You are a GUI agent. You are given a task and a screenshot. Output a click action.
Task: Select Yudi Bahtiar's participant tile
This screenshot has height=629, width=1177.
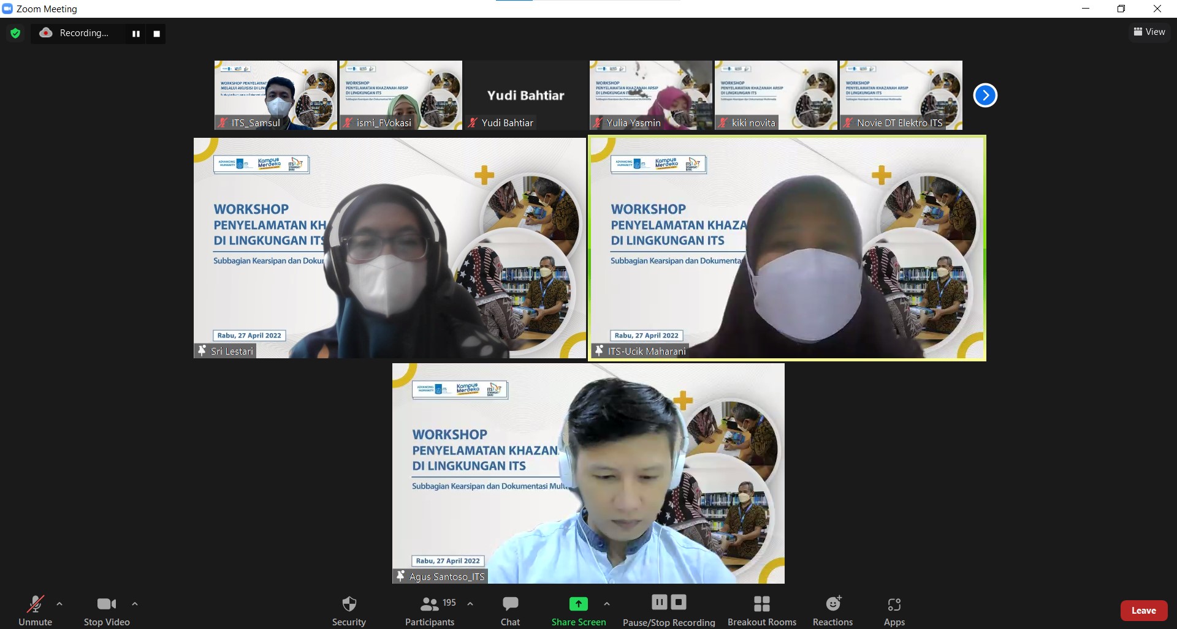point(525,95)
